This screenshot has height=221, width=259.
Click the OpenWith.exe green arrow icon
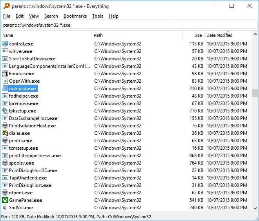5,81
